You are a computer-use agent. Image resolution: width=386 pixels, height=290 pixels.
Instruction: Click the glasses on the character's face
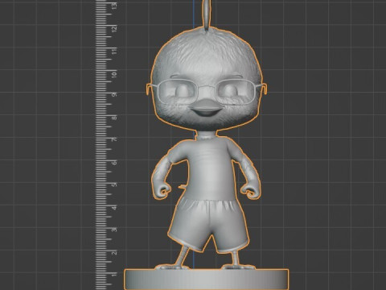(x=207, y=92)
